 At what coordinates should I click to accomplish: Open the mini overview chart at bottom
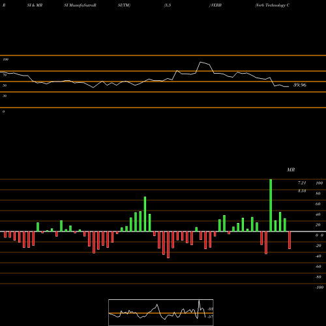(161, 312)
